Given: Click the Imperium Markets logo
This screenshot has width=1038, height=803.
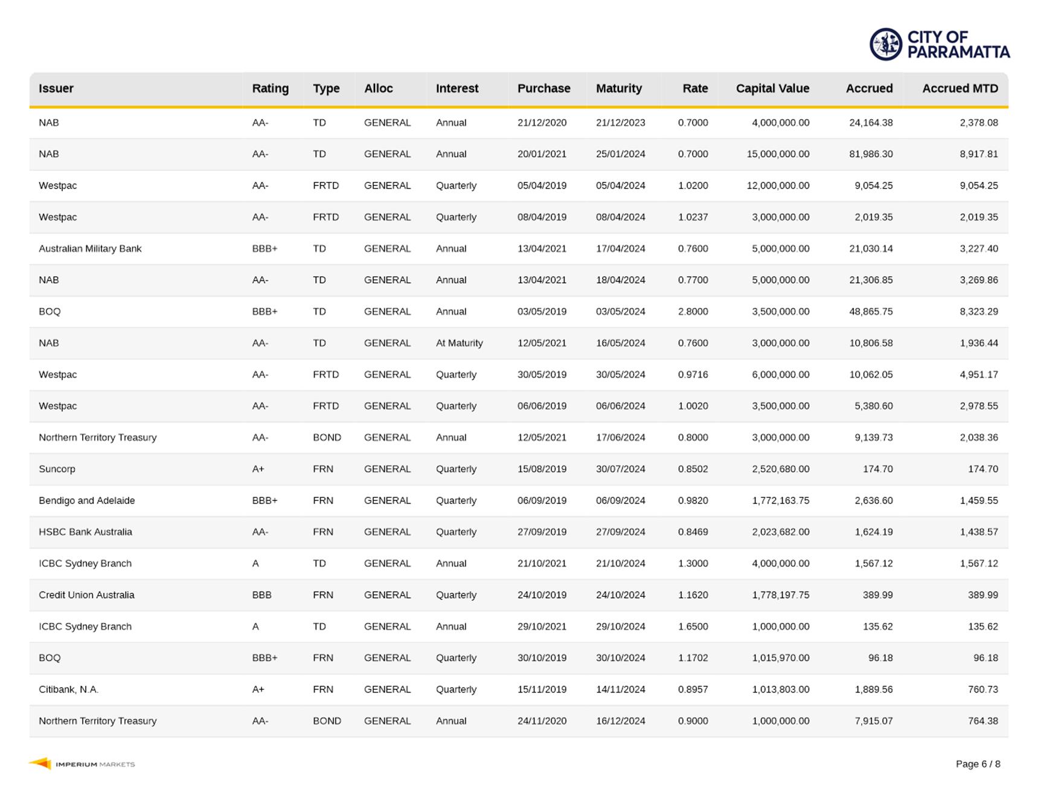Looking at the screenshot, I should click(82, 764).
